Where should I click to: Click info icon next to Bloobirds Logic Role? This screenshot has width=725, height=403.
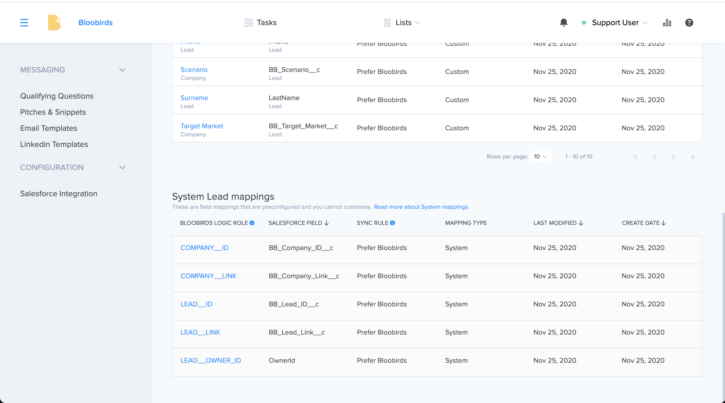252,223
